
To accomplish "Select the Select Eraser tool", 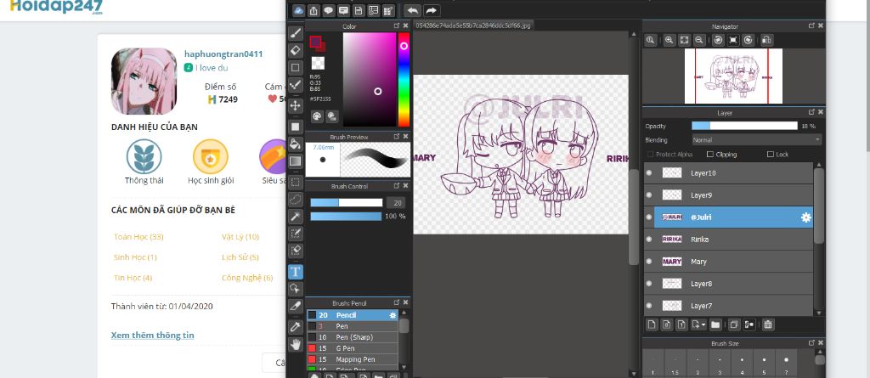I will 296,251.
